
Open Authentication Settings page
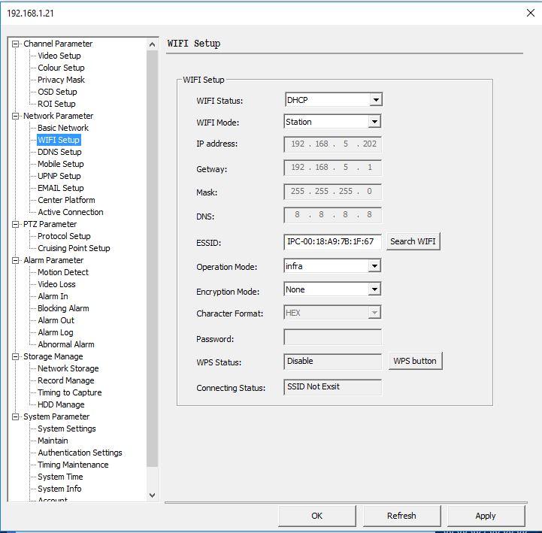point(80,453)
